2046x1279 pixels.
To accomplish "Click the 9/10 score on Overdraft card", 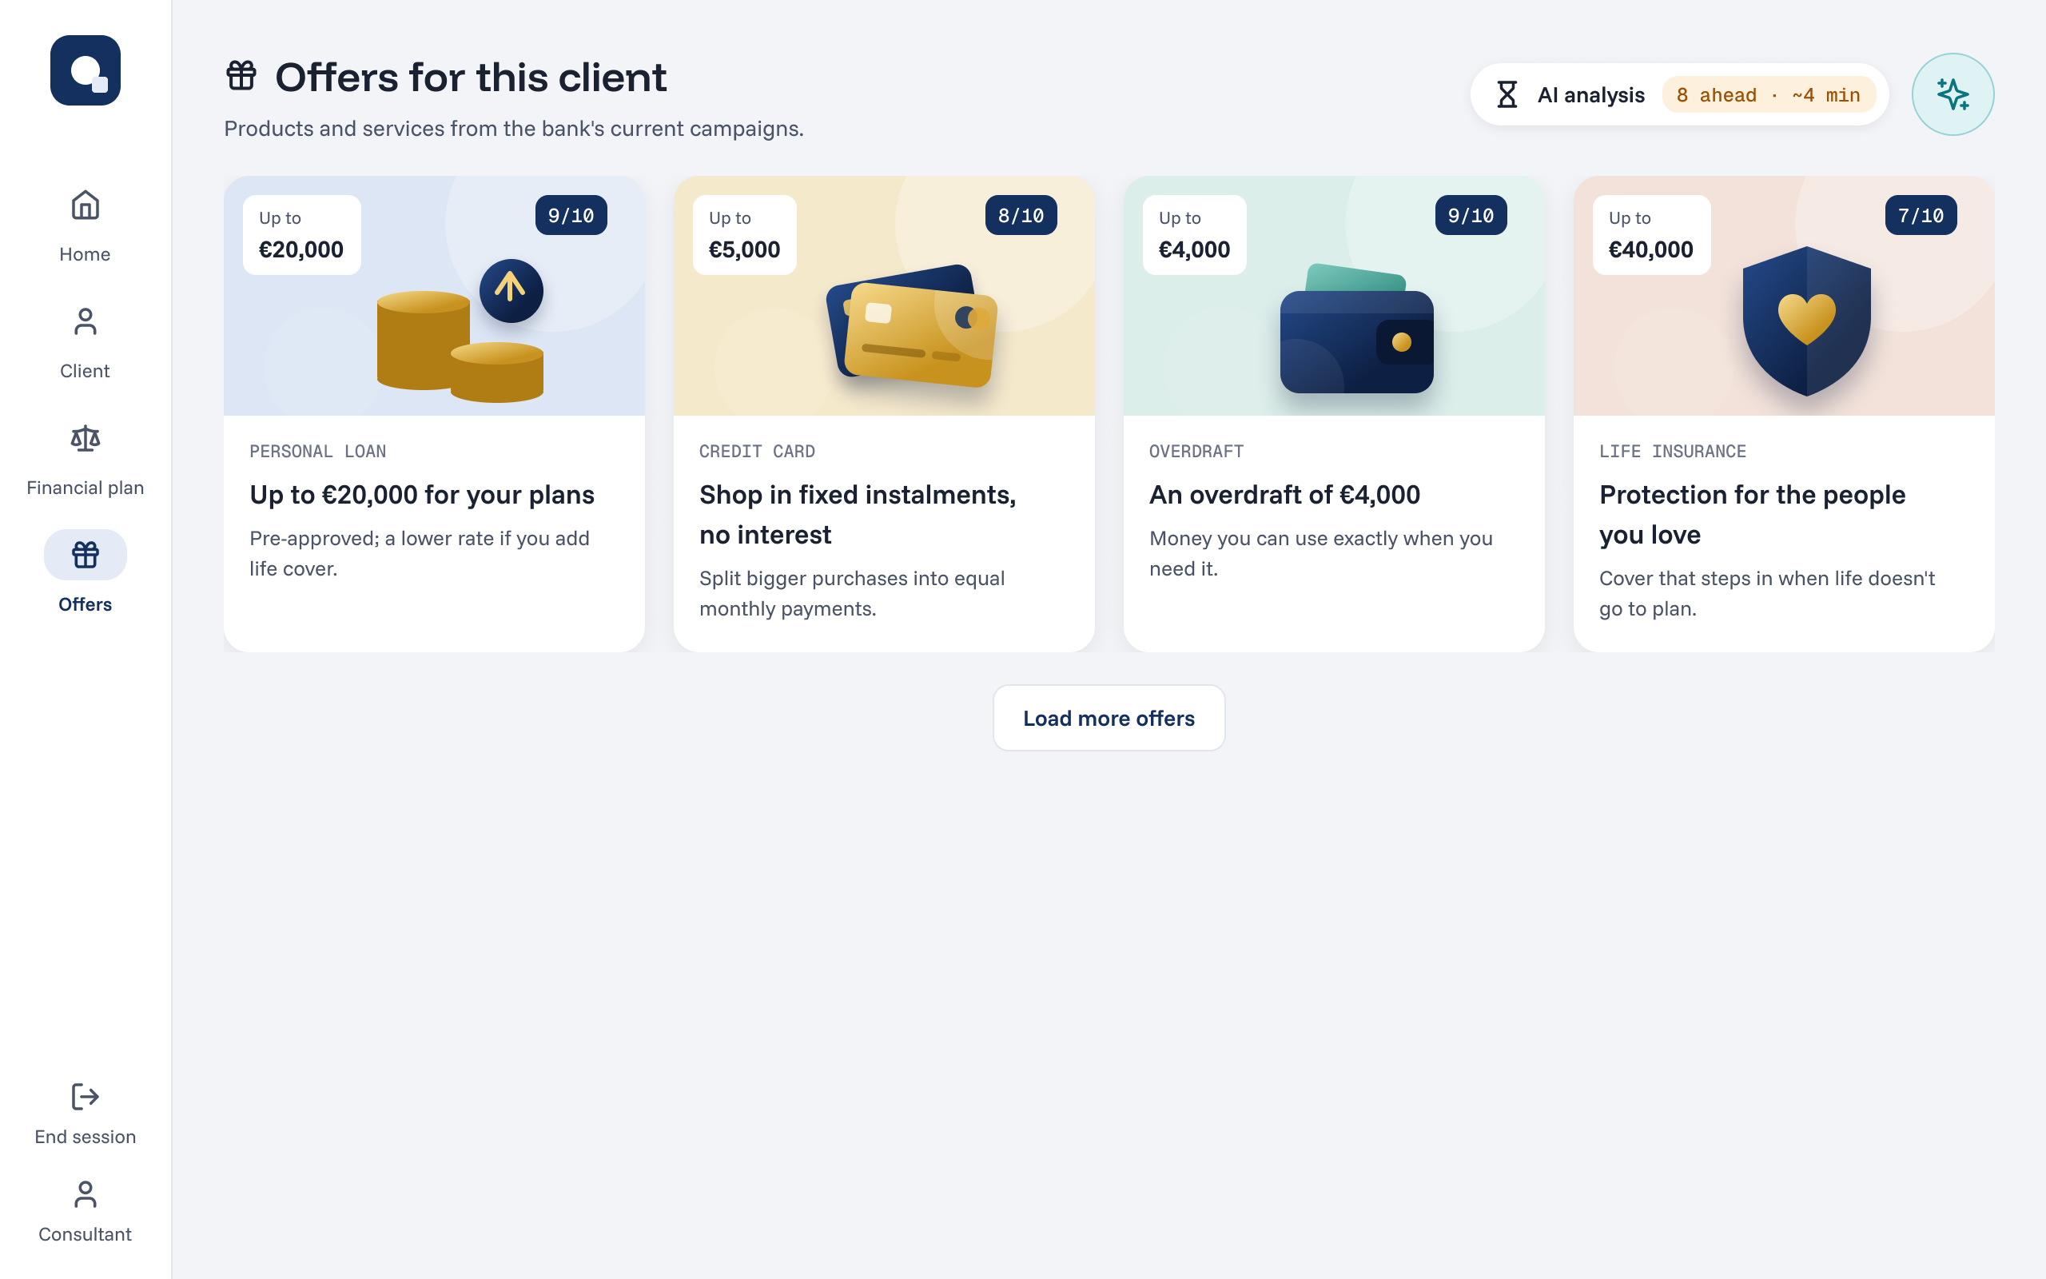I will (x=1471, y=216).
